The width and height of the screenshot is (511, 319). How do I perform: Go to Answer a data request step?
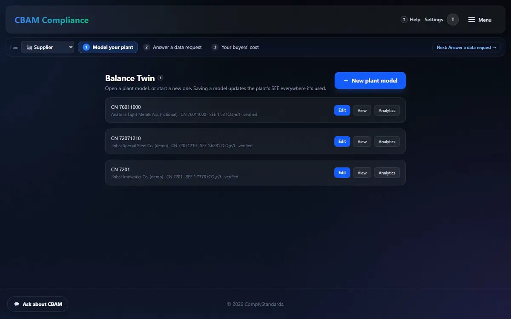tap(172, 47)
